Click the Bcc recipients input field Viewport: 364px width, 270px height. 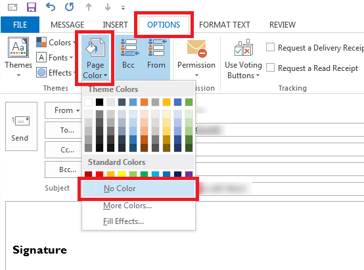coord(280,169)
